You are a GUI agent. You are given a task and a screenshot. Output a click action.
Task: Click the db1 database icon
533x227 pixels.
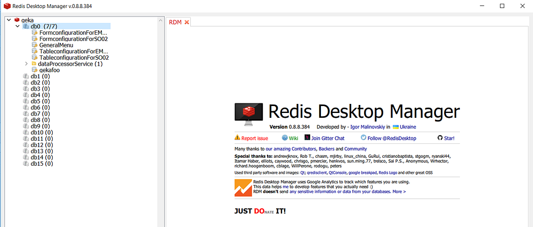tap(26, 76)
